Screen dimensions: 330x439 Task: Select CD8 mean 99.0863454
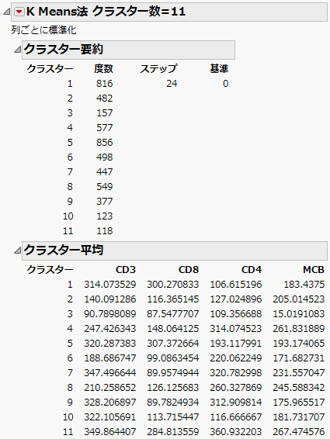pos(173,358)
